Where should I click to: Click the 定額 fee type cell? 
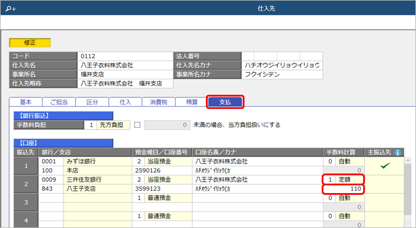(x=350, y=179)
